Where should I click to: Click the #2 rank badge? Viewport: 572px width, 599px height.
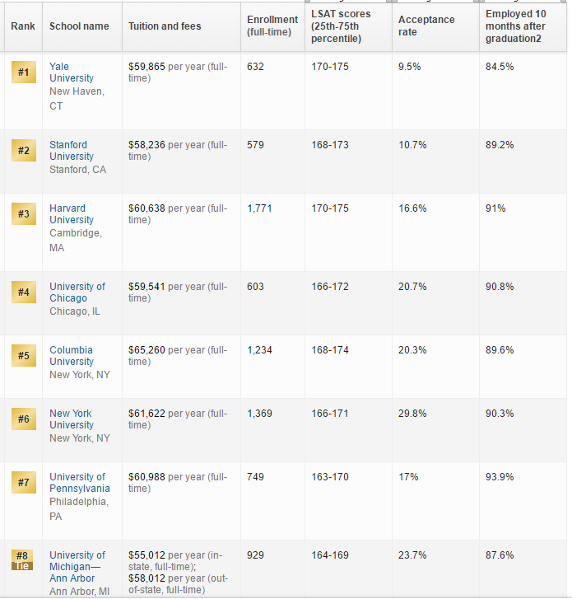coord(23,151)
